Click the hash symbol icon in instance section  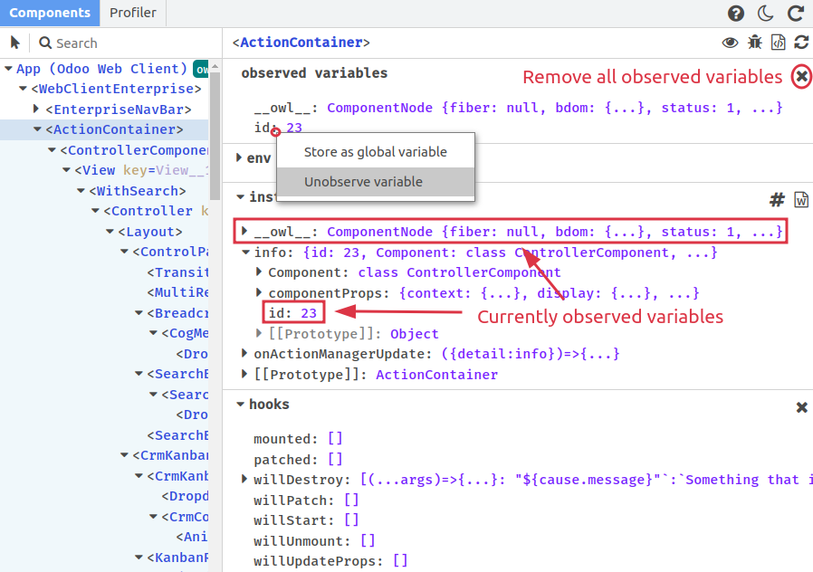777,199
